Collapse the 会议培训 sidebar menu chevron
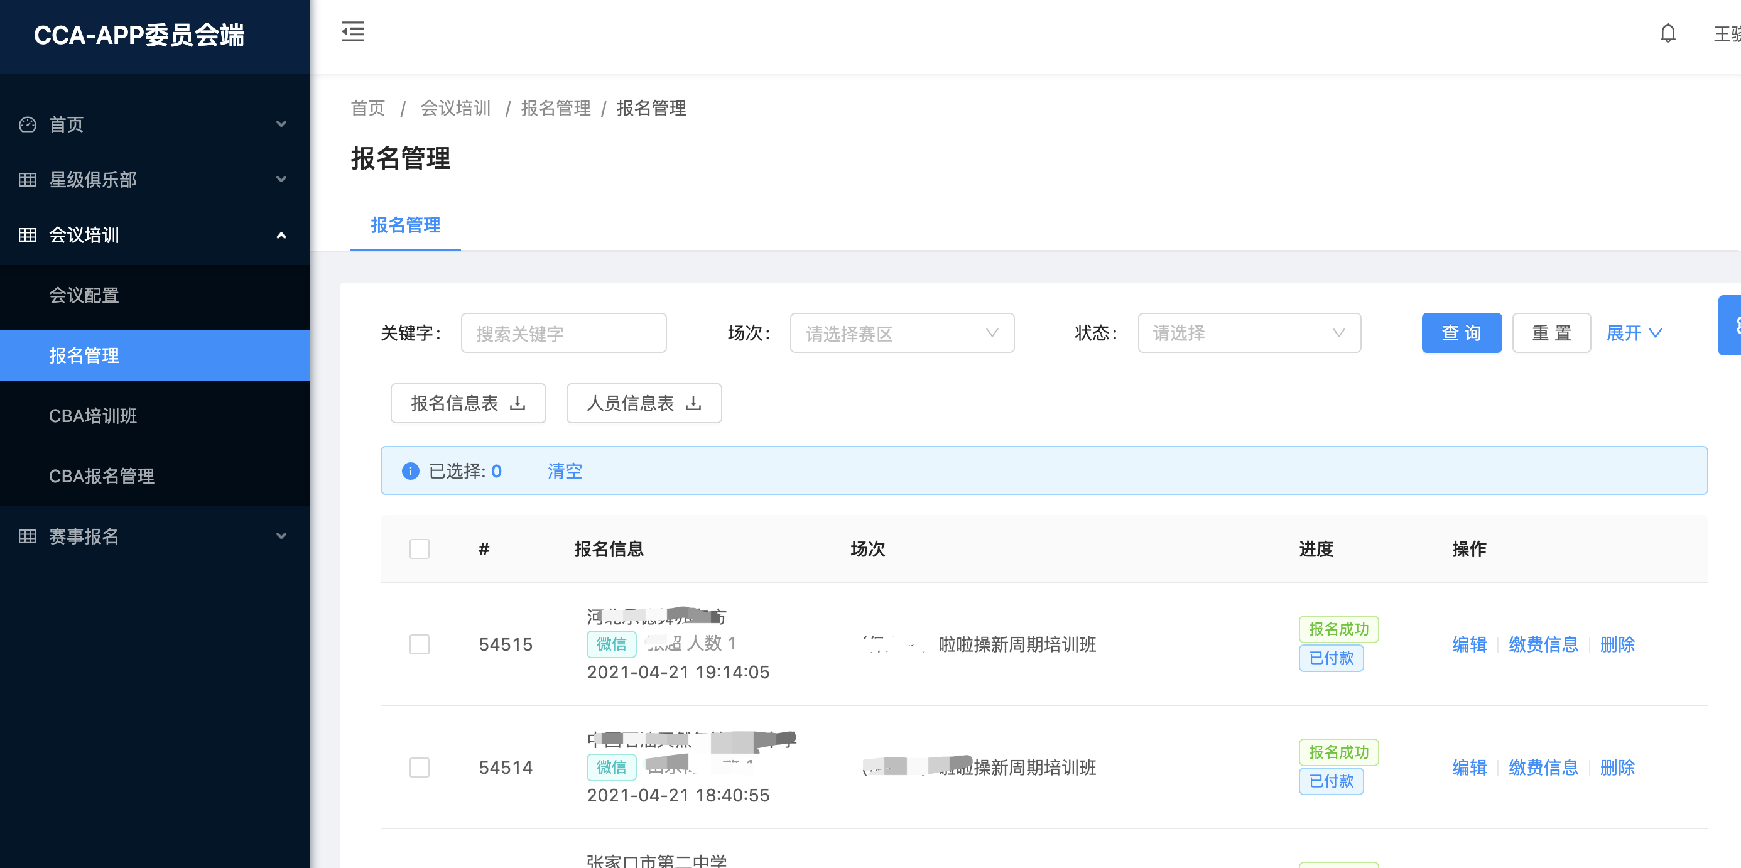Image resolution: width=1741 pixels, height=868 pixels. coord(282,236)
